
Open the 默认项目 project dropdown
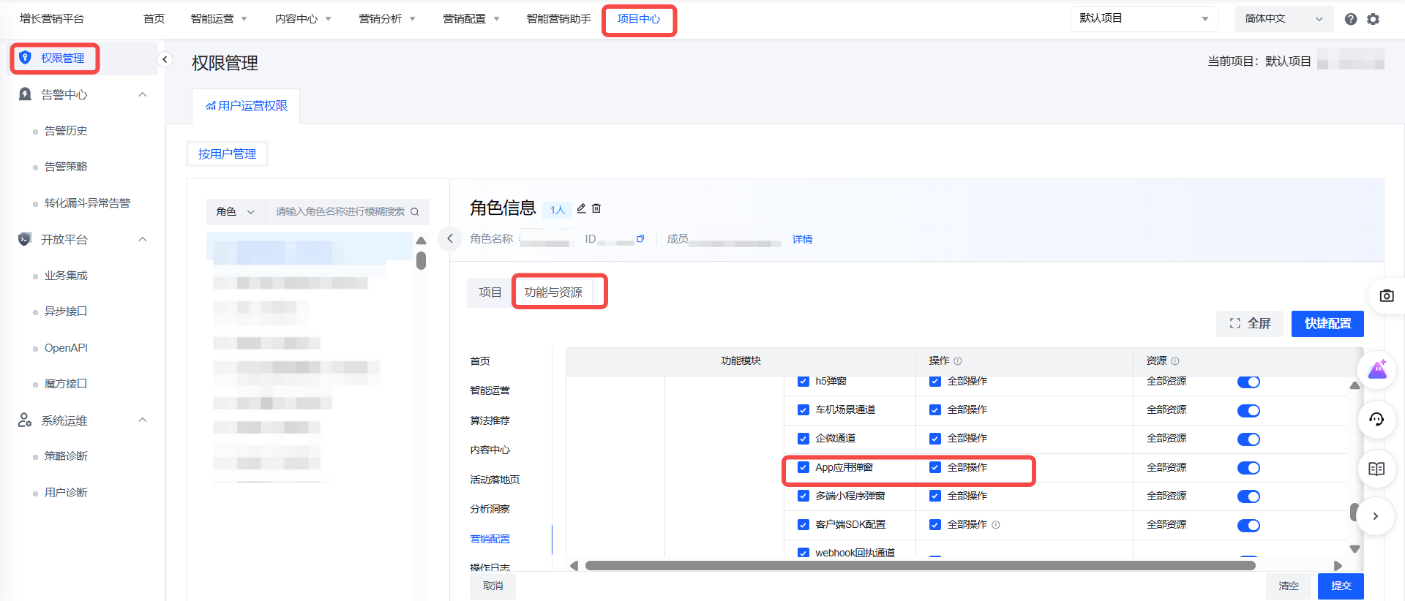(x=1143, y=19)
